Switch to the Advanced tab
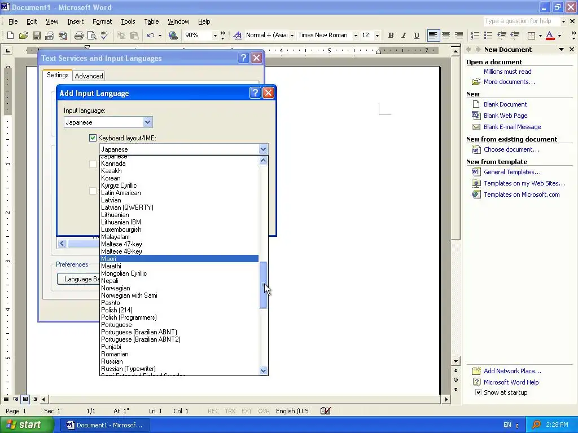 click(89, 76)
